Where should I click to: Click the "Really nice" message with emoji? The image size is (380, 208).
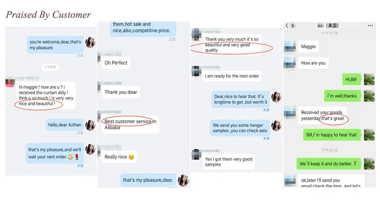coord(120,157)
